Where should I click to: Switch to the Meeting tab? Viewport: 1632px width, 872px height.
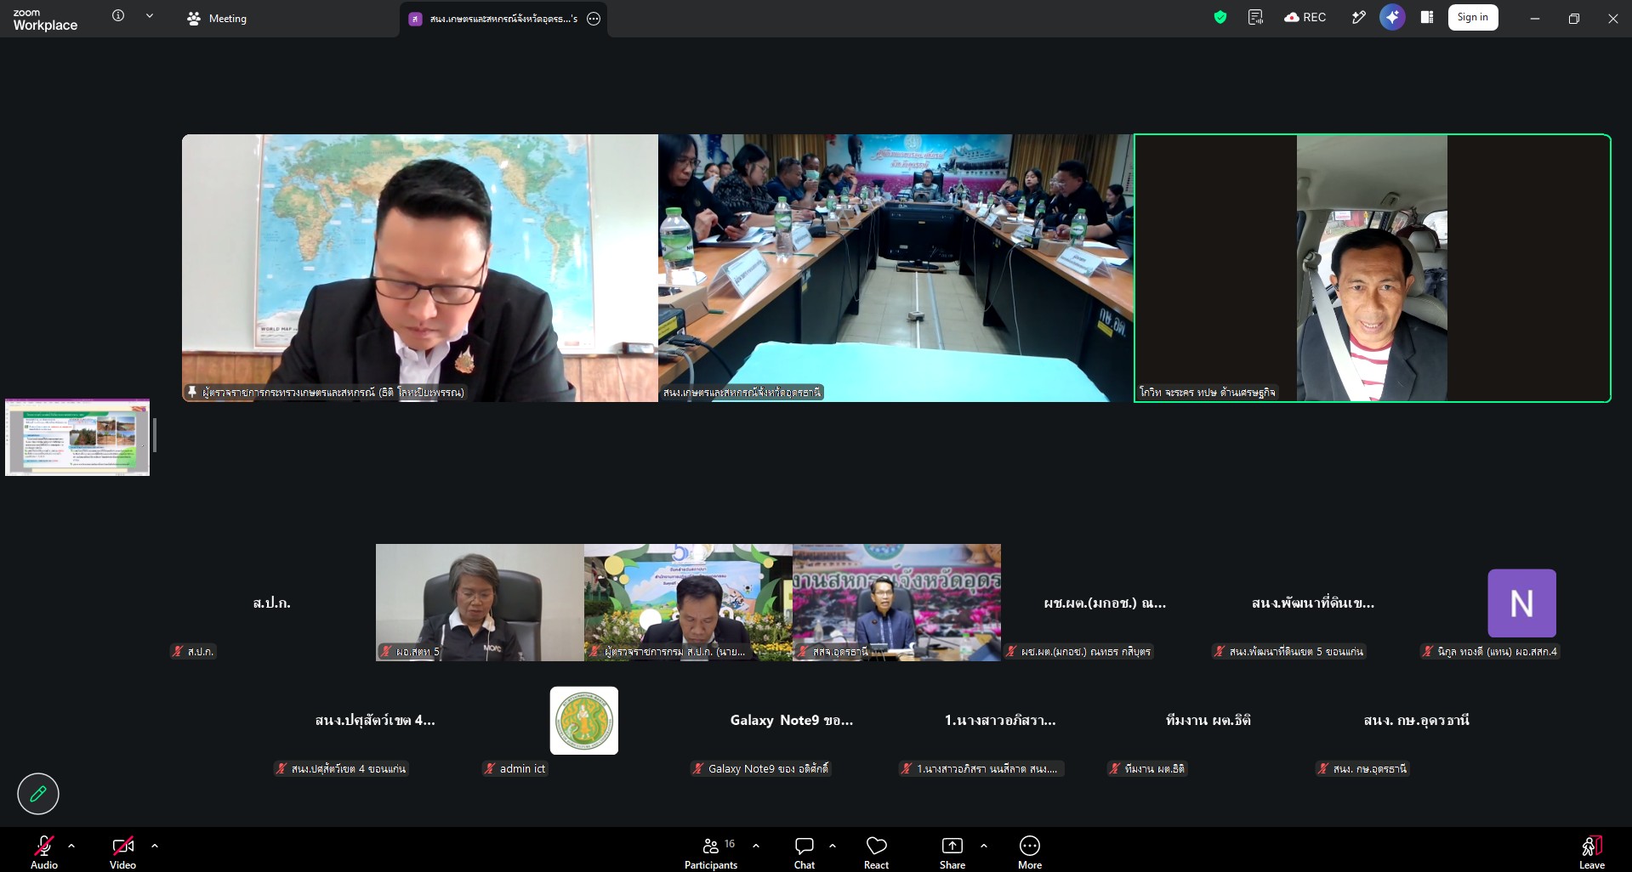(x=217, y=18)
